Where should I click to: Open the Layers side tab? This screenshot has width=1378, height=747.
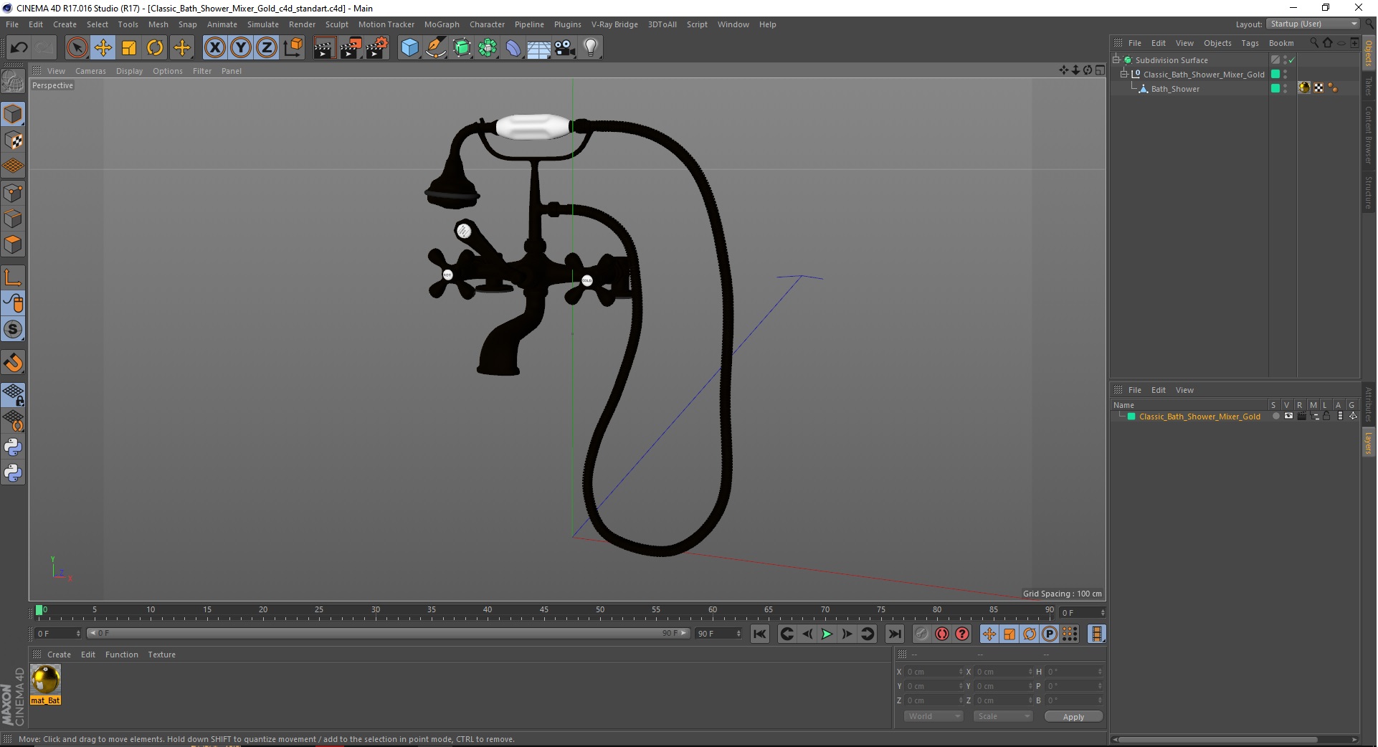click(x=1368, y=443)
